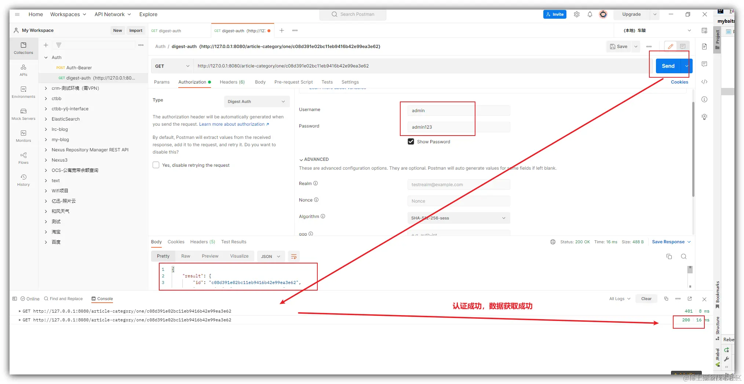Image resolution: width=744 pixels, height=384 pixels.
Task: Click the Search Postman box
Action: pyautogui.click(x=353, y=14)
